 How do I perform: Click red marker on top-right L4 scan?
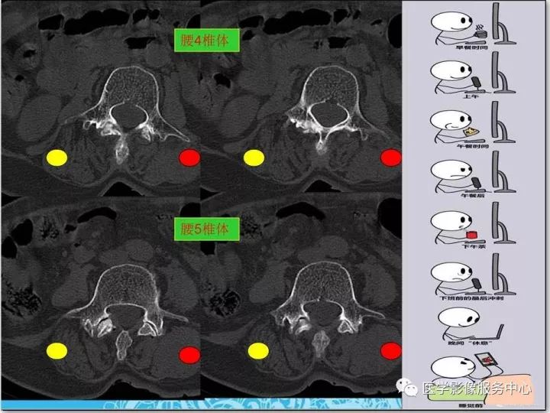point(391,158)
